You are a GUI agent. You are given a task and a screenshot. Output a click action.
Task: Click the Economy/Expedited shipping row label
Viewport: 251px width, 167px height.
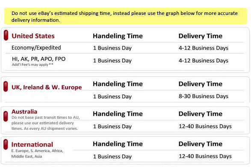coord(36,48)
